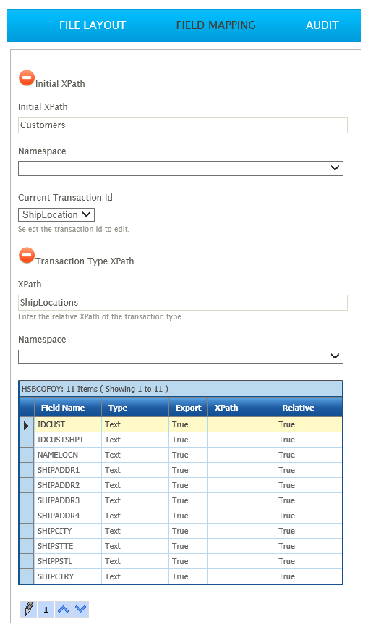Go to the AUDIT tab
Image resolution: width=368 pixels, height=630 pixels.
[x=322, y=25]
